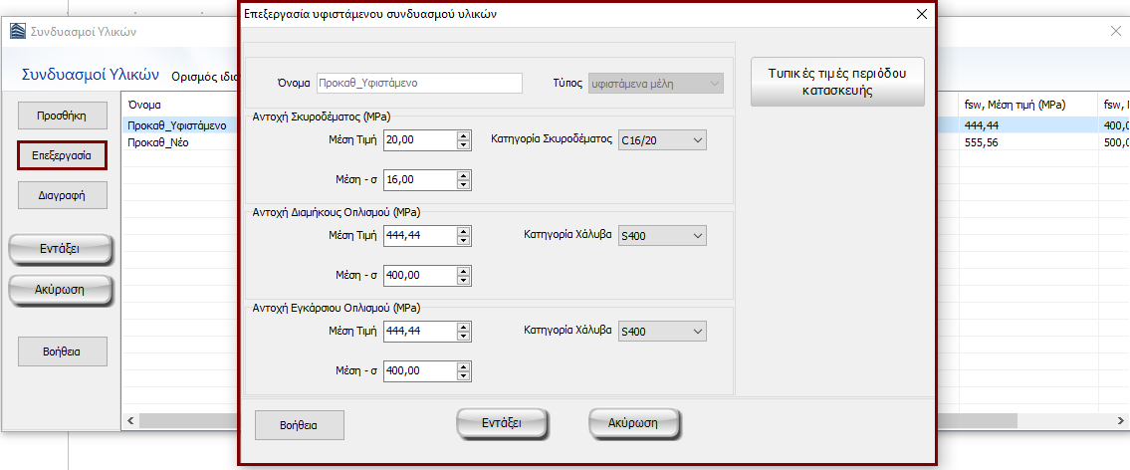This screenshot has height=470, width=1130.
Task: Decrease transverse reinforcement Μέση - σ value
Action: click(x=463, y=375)
